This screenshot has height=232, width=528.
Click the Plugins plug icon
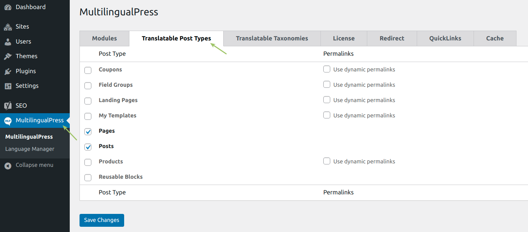pos(8,71)
